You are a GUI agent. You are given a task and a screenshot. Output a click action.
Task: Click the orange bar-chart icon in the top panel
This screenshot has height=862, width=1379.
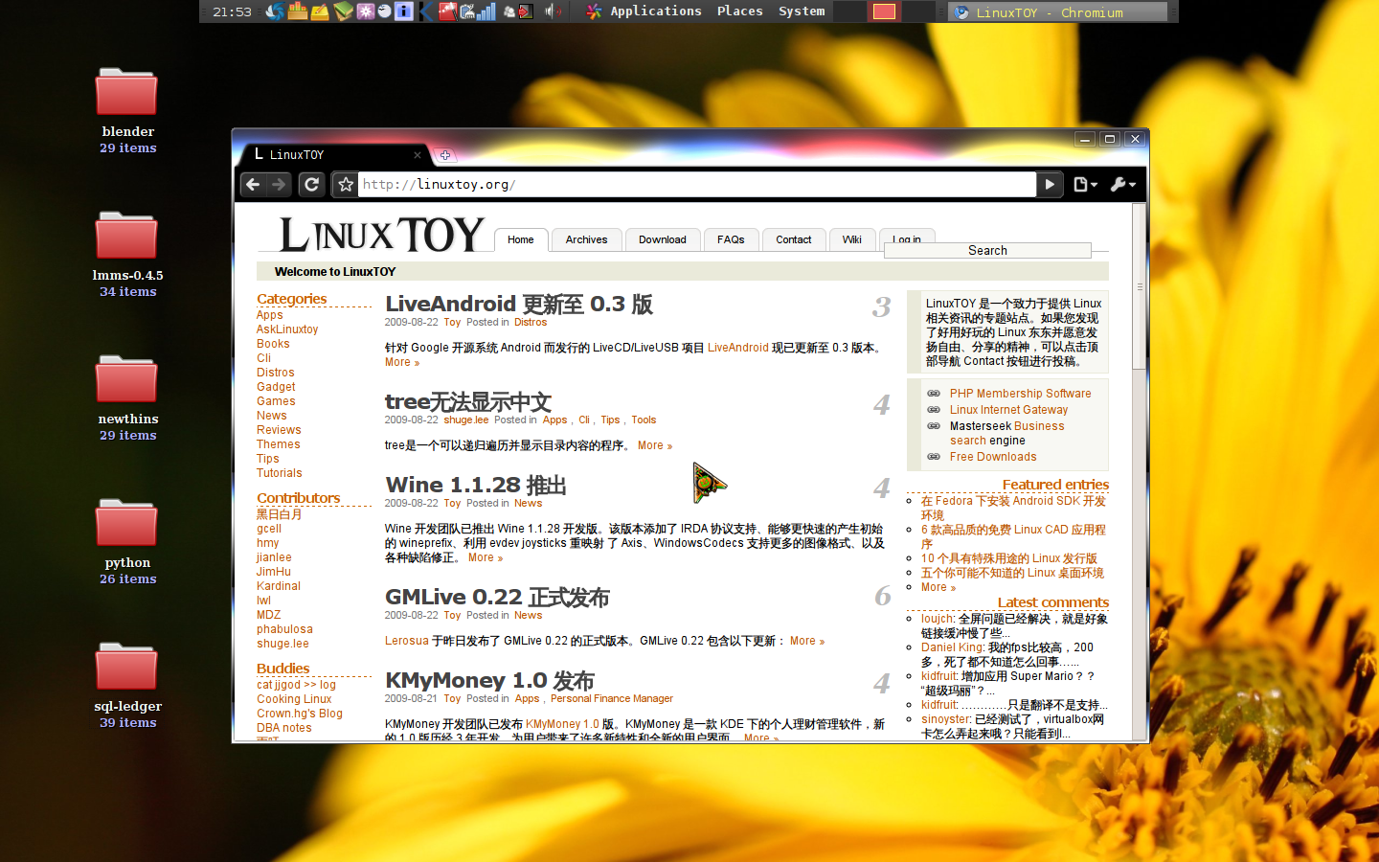coord(297,11)
